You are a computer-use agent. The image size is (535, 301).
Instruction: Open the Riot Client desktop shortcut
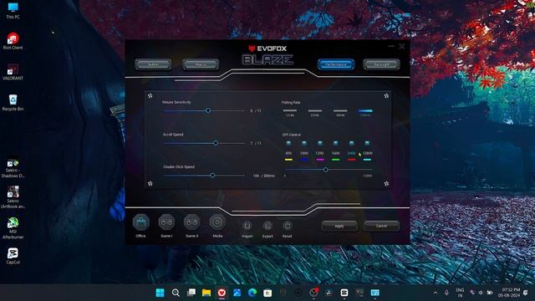[13, 41]
